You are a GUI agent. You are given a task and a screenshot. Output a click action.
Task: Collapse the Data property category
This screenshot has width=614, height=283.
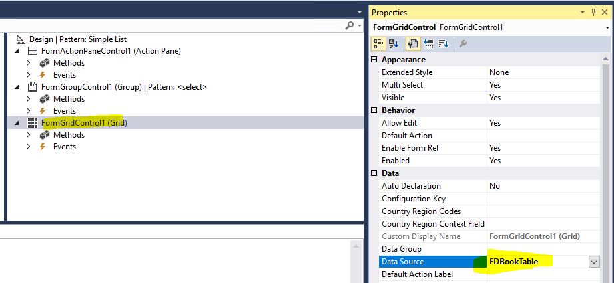[x=374, y=173]
